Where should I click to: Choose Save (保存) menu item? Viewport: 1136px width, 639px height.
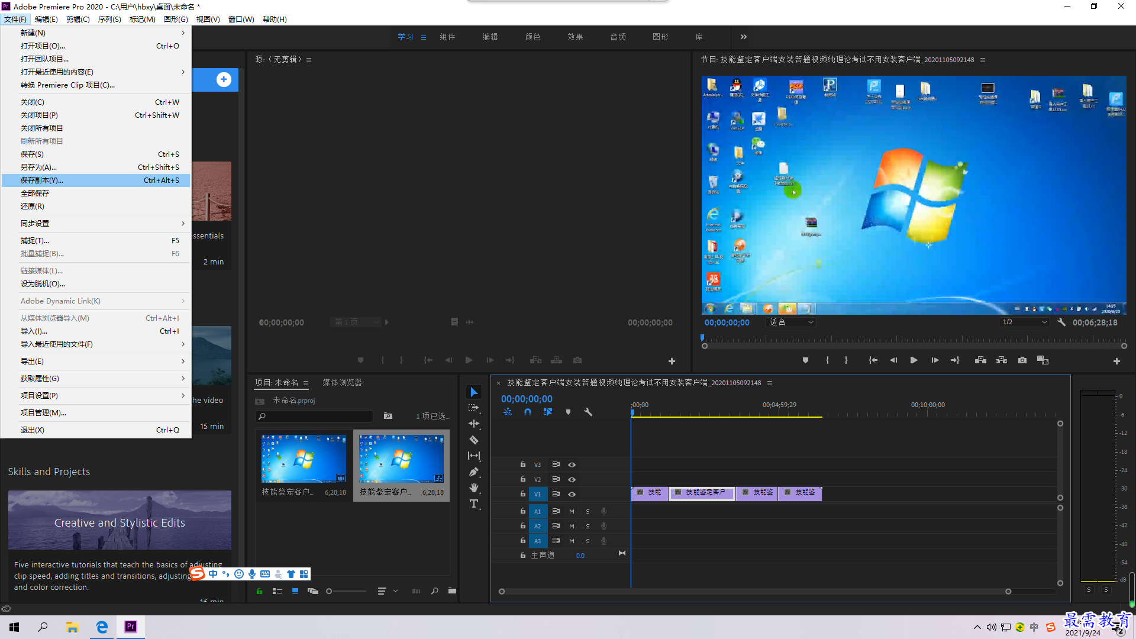point(96,154)
